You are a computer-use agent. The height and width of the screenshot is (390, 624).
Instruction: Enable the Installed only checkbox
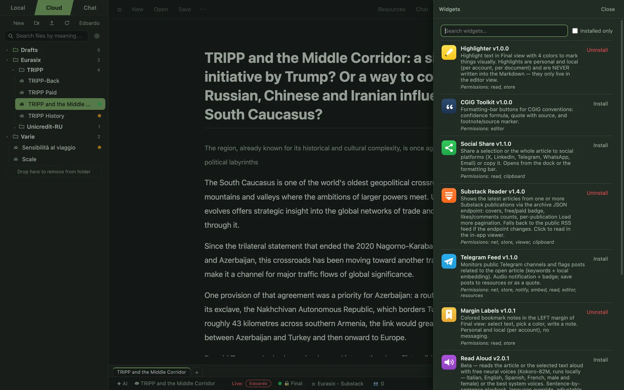pos(575,31)
